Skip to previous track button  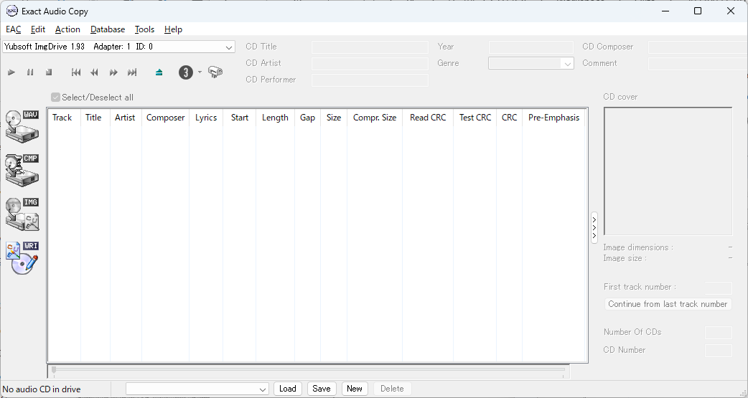pos(76,72)
